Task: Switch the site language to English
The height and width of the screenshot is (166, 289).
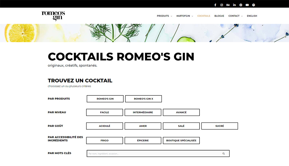Action: [252, 16]
